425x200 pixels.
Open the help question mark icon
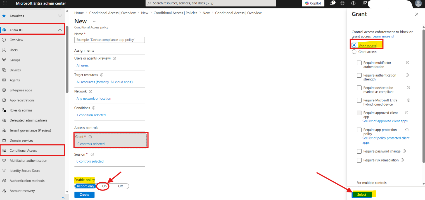pos(353,3)
